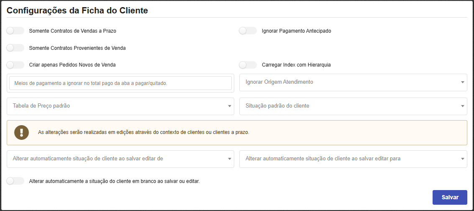Click the 'Somente Contratos de Vendas a Prazo' label
The height and width of the screenshot is (211, 474).
click(72, 31)
